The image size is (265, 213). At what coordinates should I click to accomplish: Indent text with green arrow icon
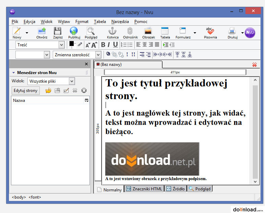click(x=166, y=45)
